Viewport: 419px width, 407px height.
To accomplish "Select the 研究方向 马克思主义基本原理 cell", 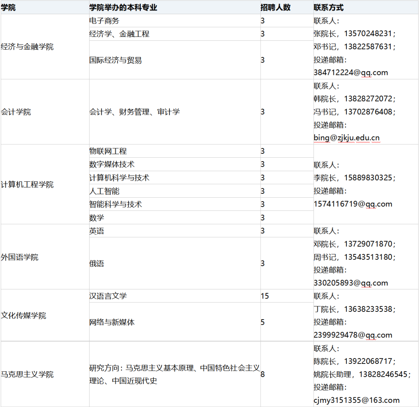I will click(175, 374).
